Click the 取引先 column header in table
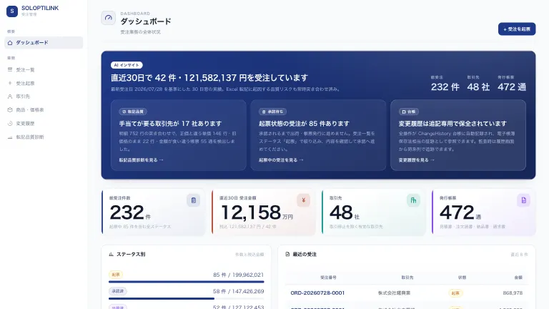The image size is (549, 309). coord(407,278)
